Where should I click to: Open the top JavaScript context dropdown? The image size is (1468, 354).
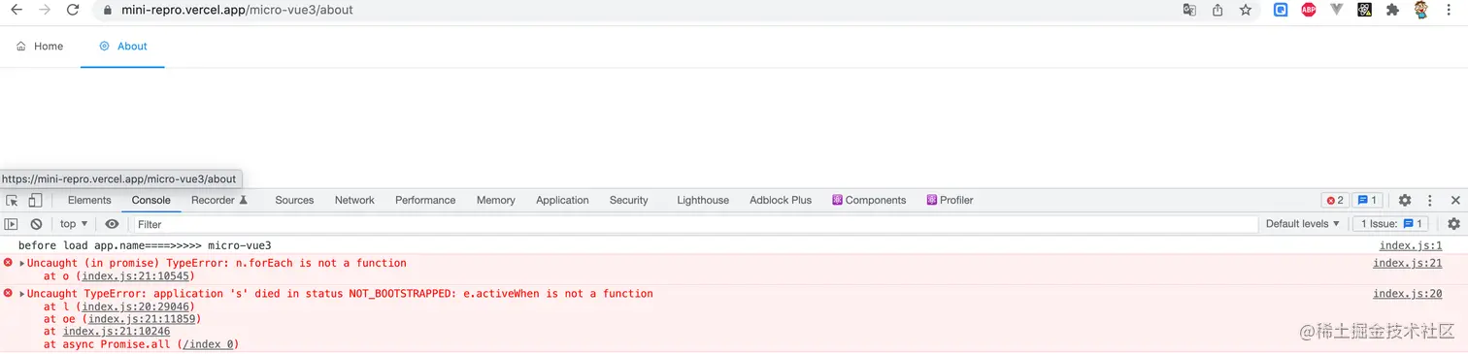(74, 224)
